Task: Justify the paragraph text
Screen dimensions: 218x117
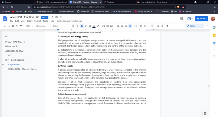Action: pyautogui.click(x=130, y=26)
